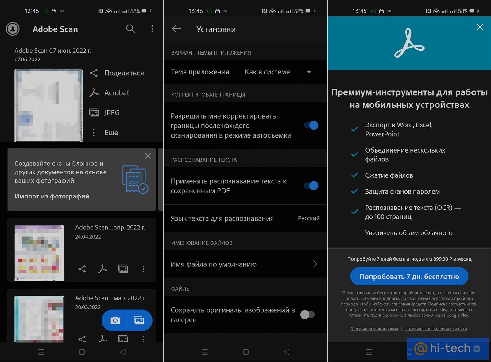Tap the gallery import floating button

tap(139, 320)
